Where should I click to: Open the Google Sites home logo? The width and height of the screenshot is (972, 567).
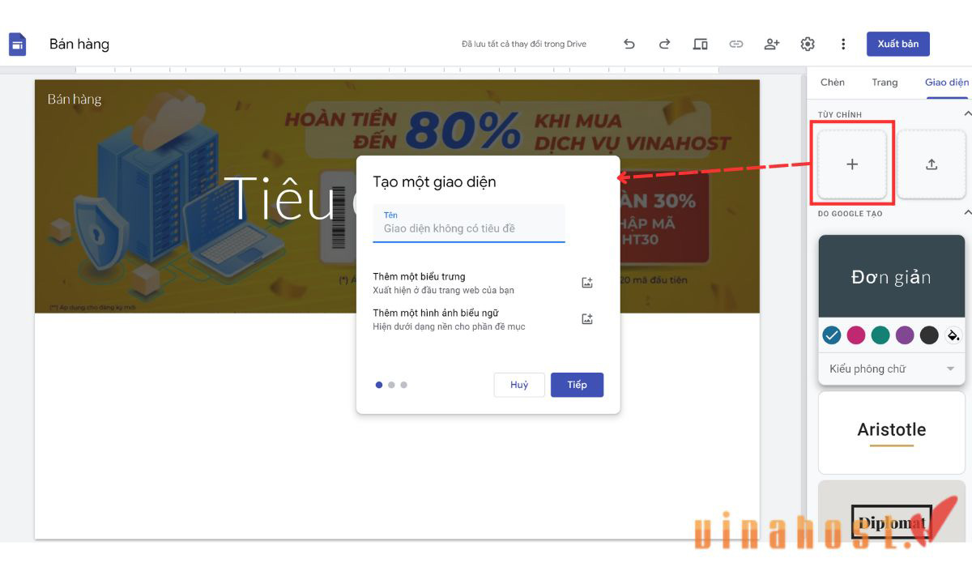17,45
